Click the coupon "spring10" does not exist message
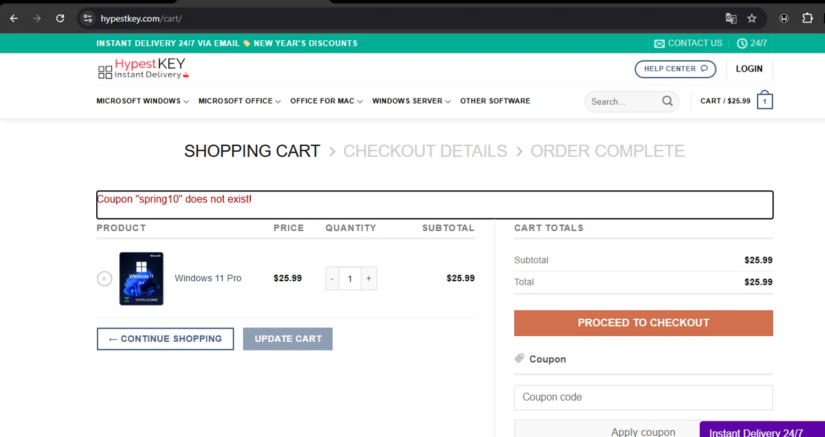Viewport: 825px width, 437px height. (x=174, y=199)
